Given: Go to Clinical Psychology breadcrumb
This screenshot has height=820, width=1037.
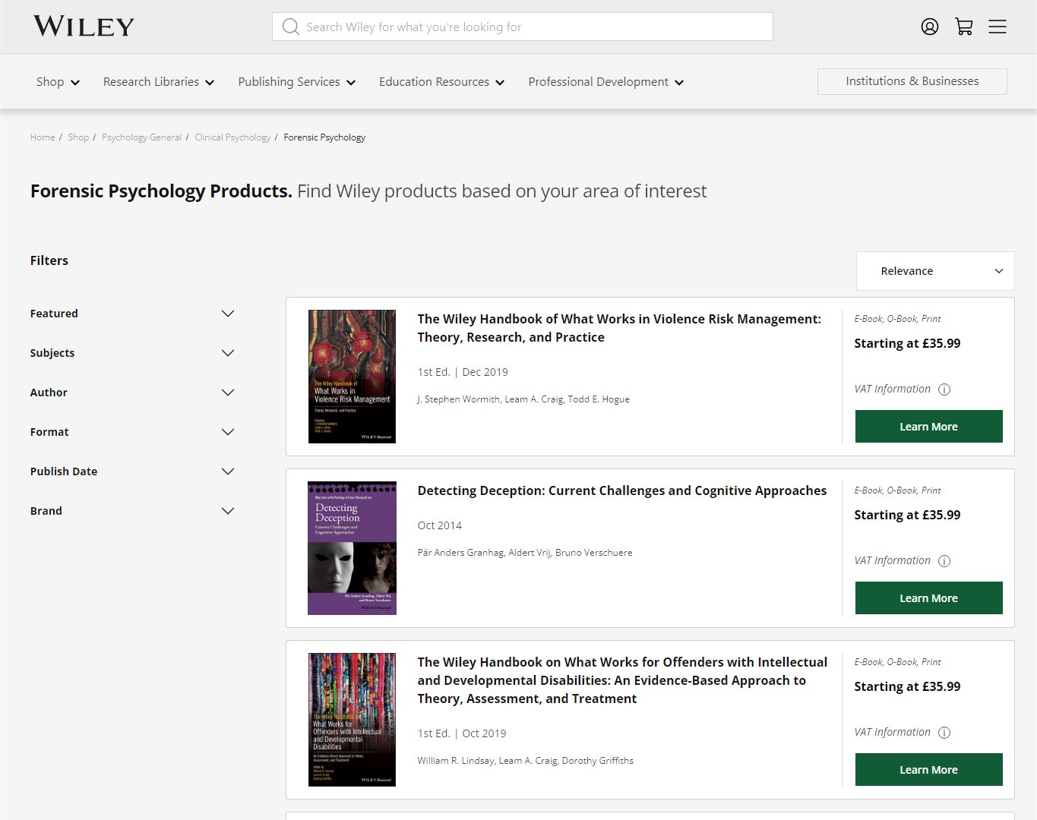Looking at the screenshot, I should click(232, 137).
